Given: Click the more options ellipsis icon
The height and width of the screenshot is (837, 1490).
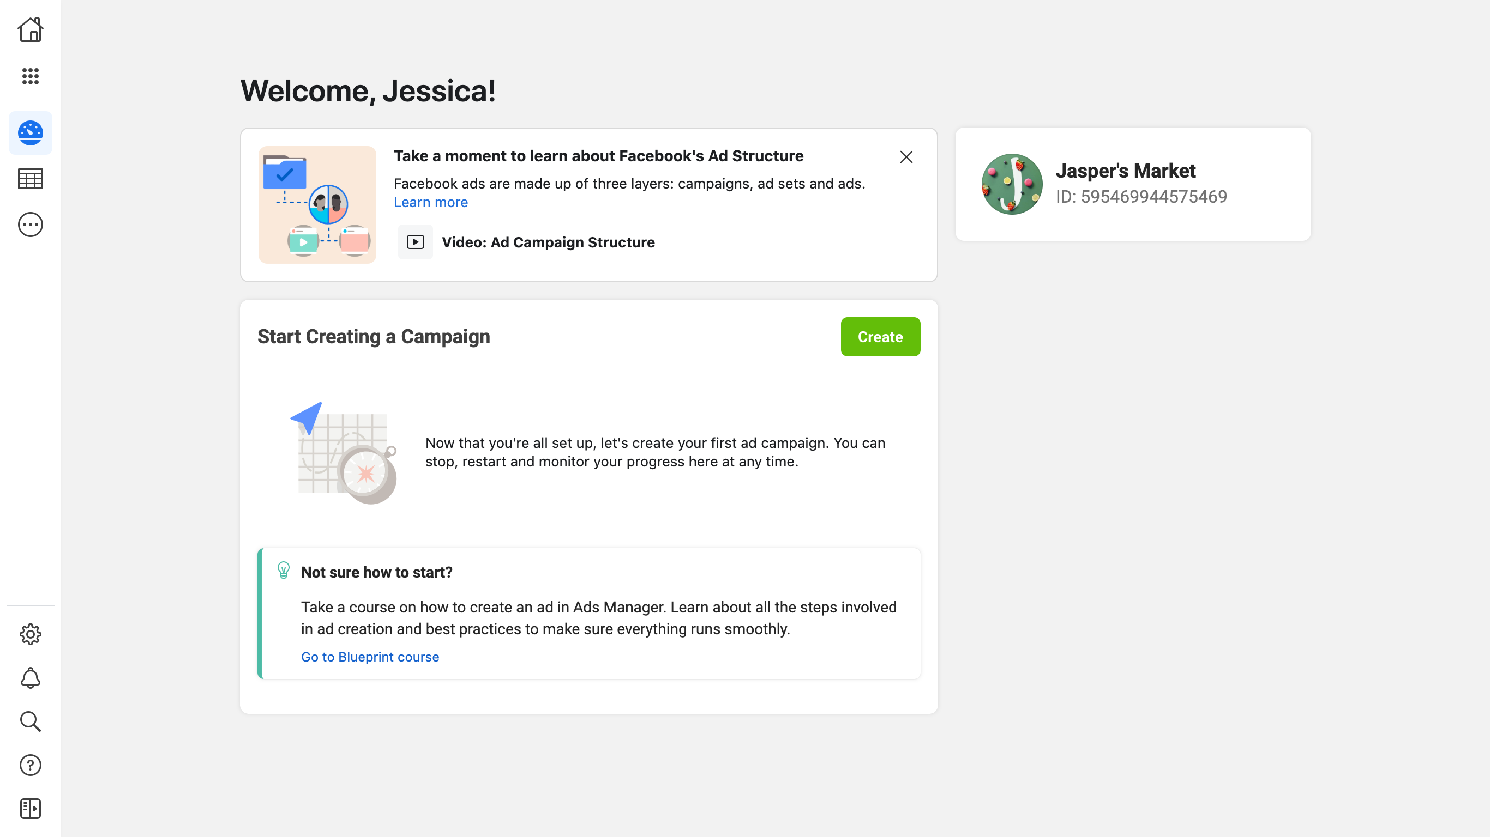Looking at the screenshot, I should point(30,225).
